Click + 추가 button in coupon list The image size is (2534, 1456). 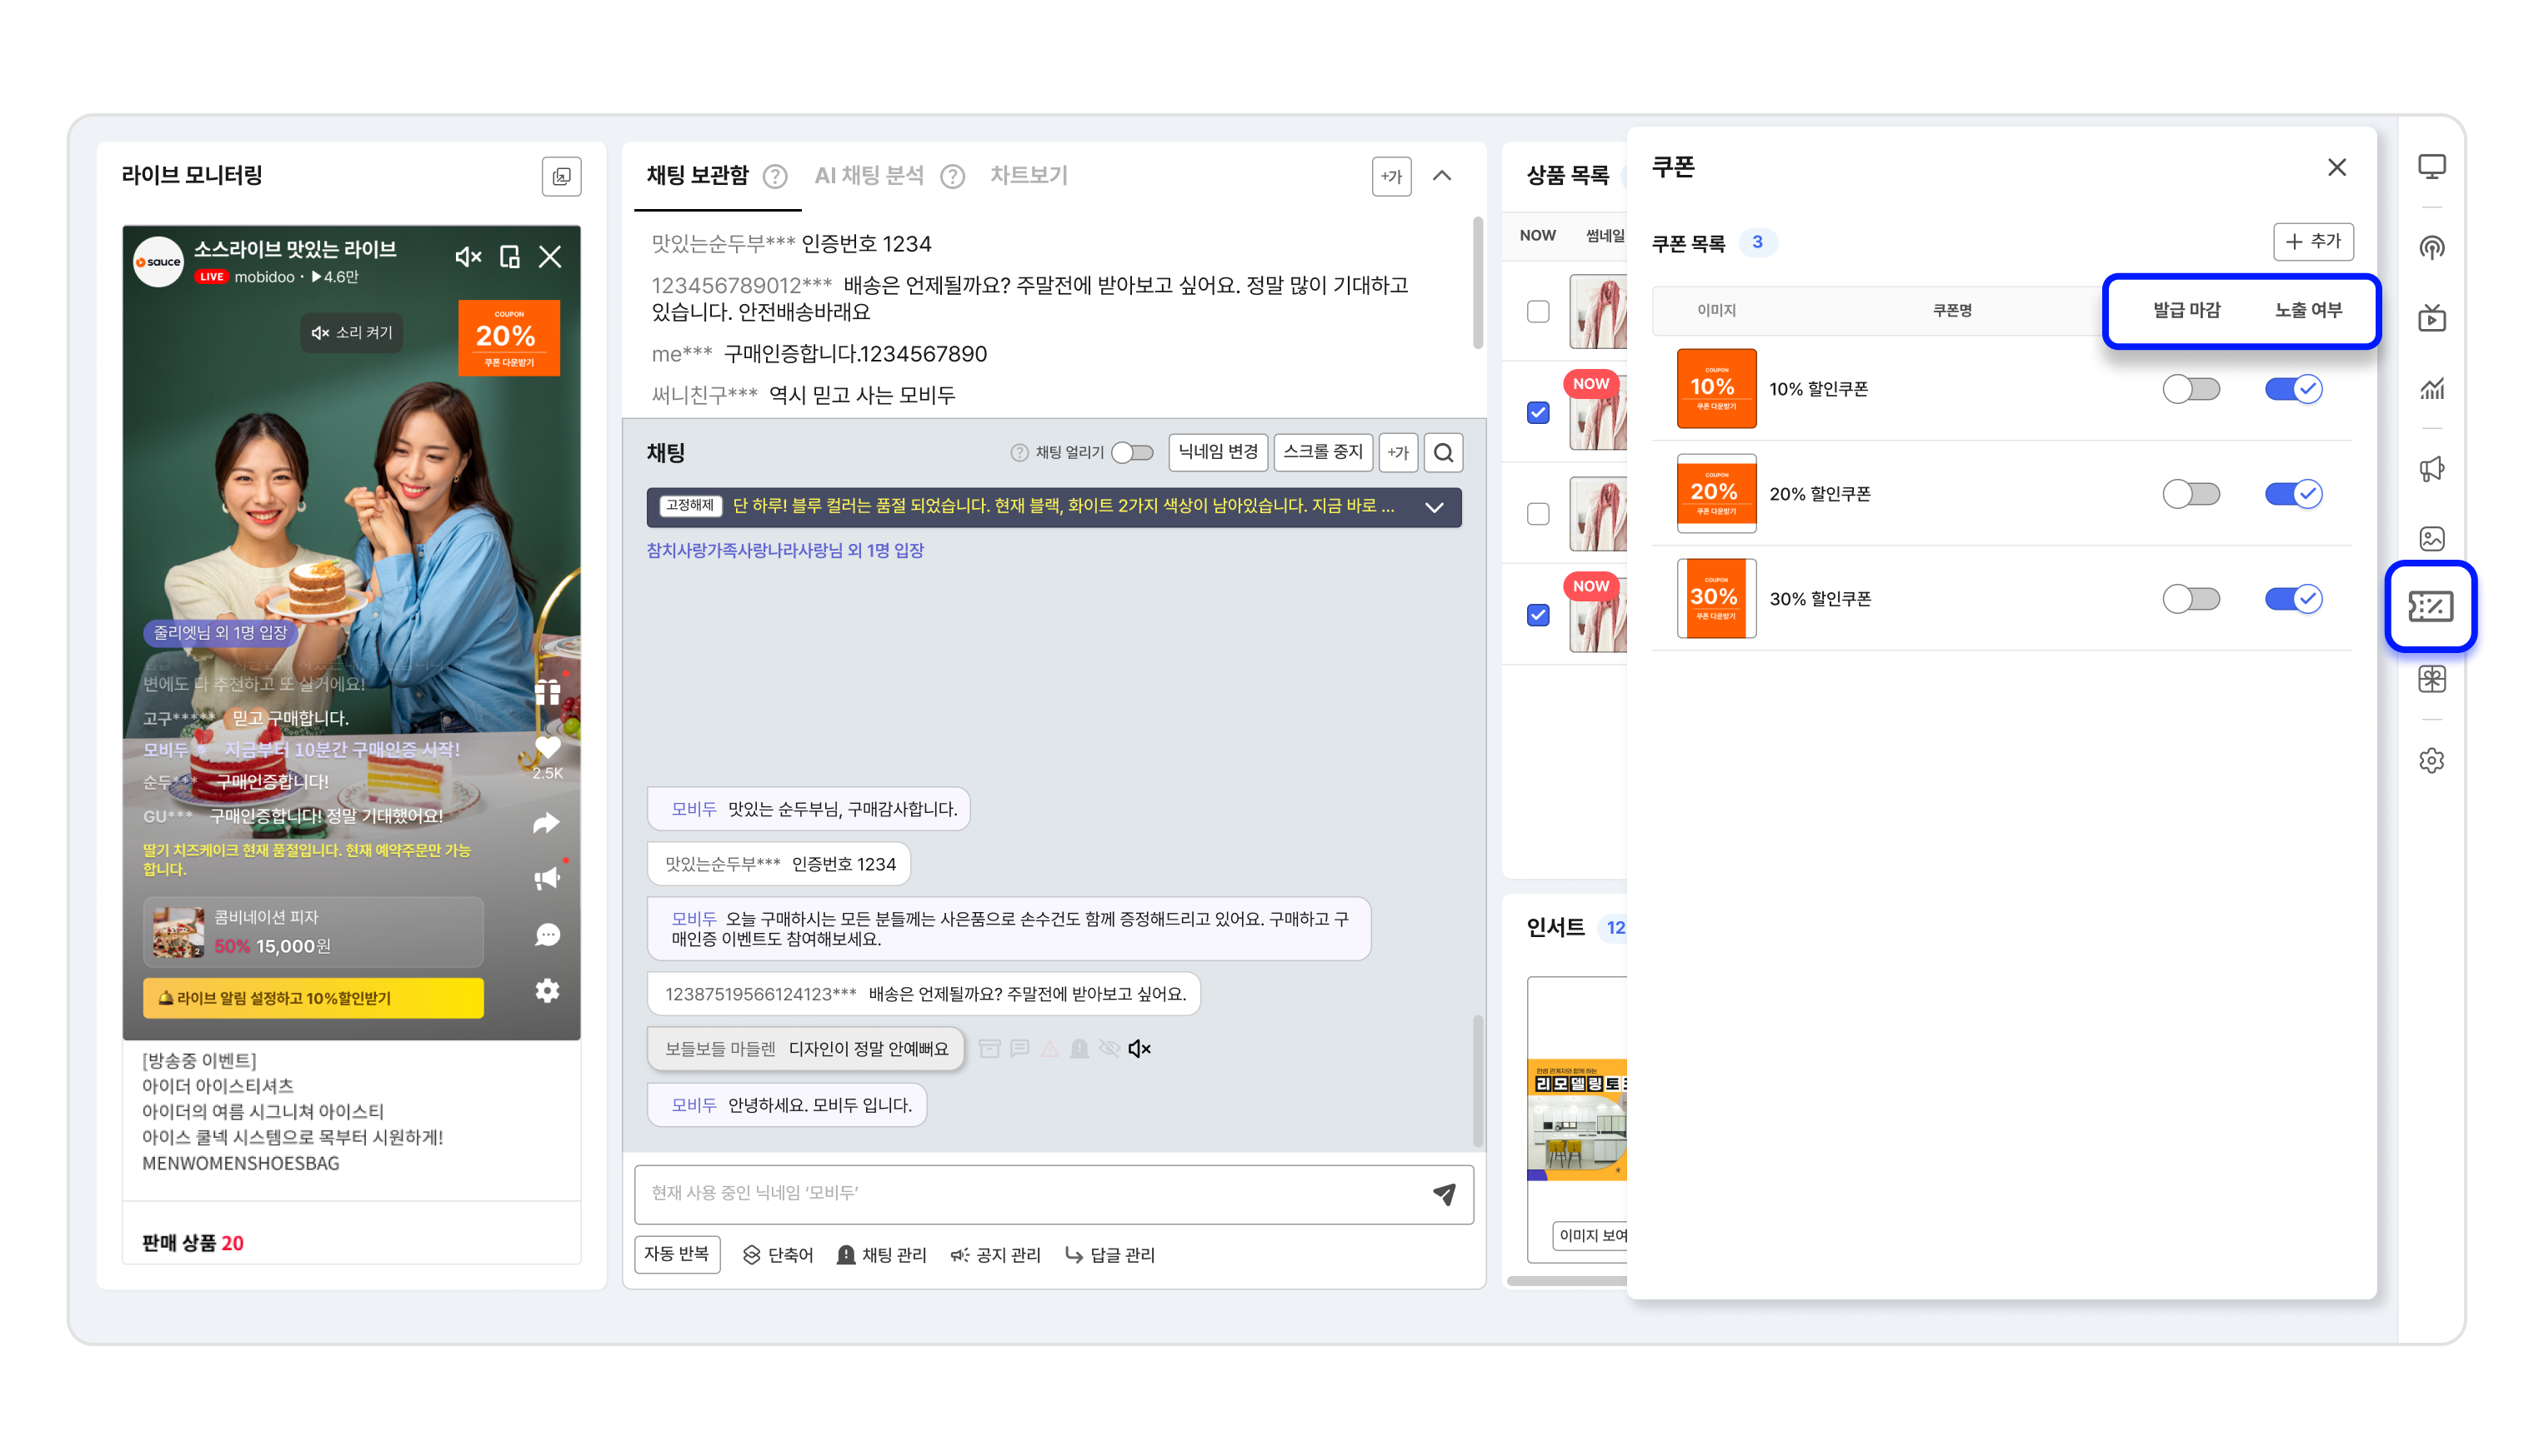[x=2313, y=242]
